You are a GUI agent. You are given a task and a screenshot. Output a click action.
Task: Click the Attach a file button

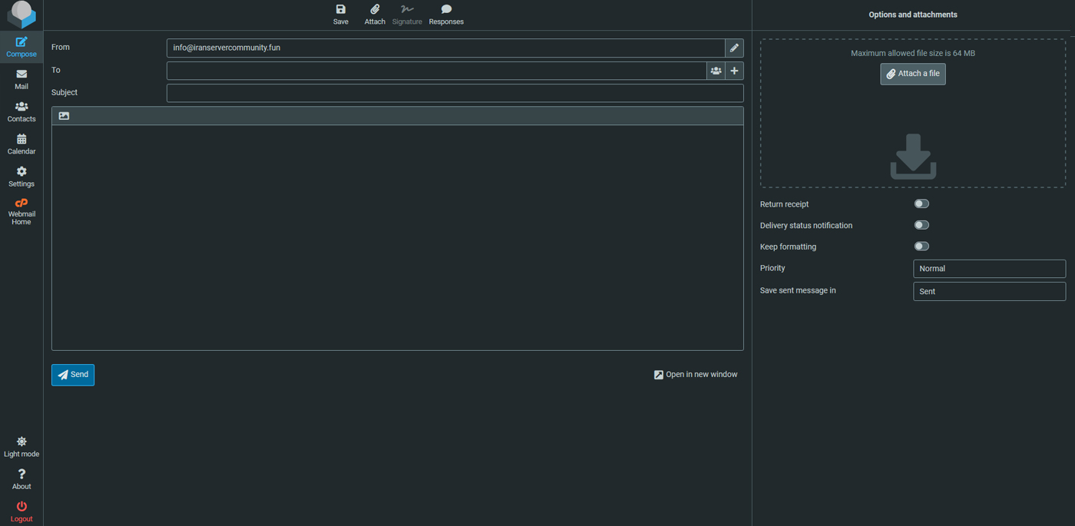[x=912, y=74]
